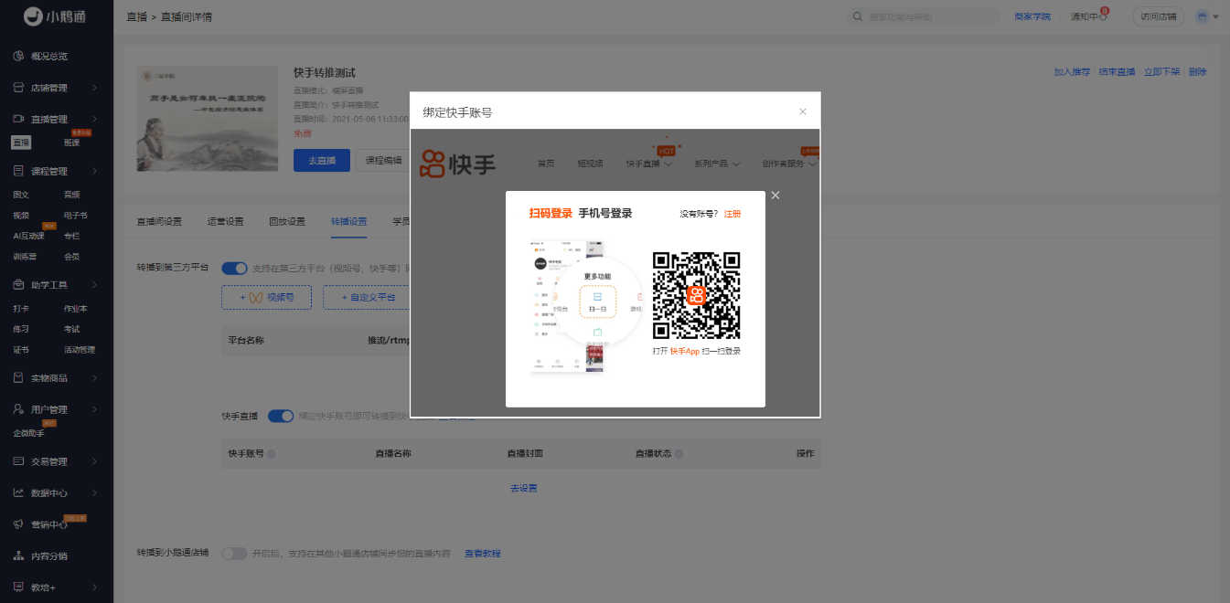Click the 快手 login QR code
Viewport: 1230px width, 603px height.
click(x=696, y=295)
